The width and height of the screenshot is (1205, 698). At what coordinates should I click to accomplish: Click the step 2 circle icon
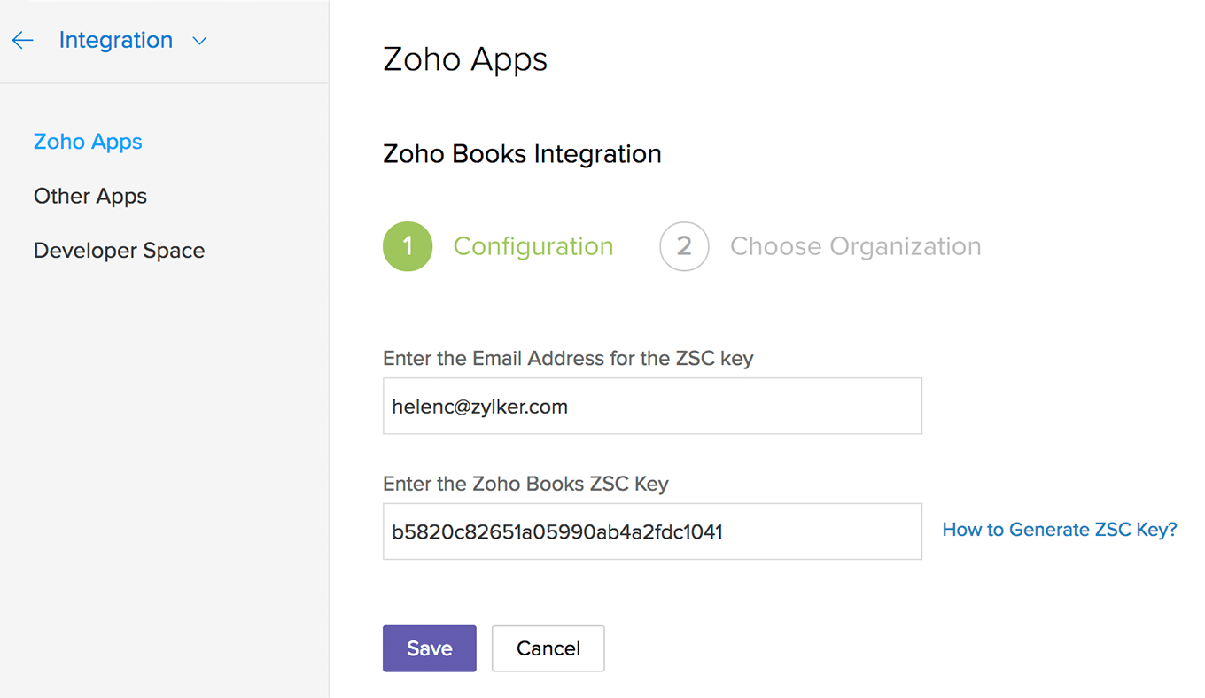[684, 246]
